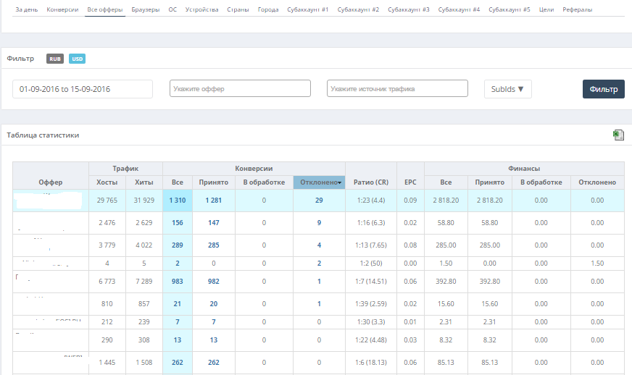632x375 pixels.
Task: Sort by conversions В обработке header
Action: (x=264, y=182)
